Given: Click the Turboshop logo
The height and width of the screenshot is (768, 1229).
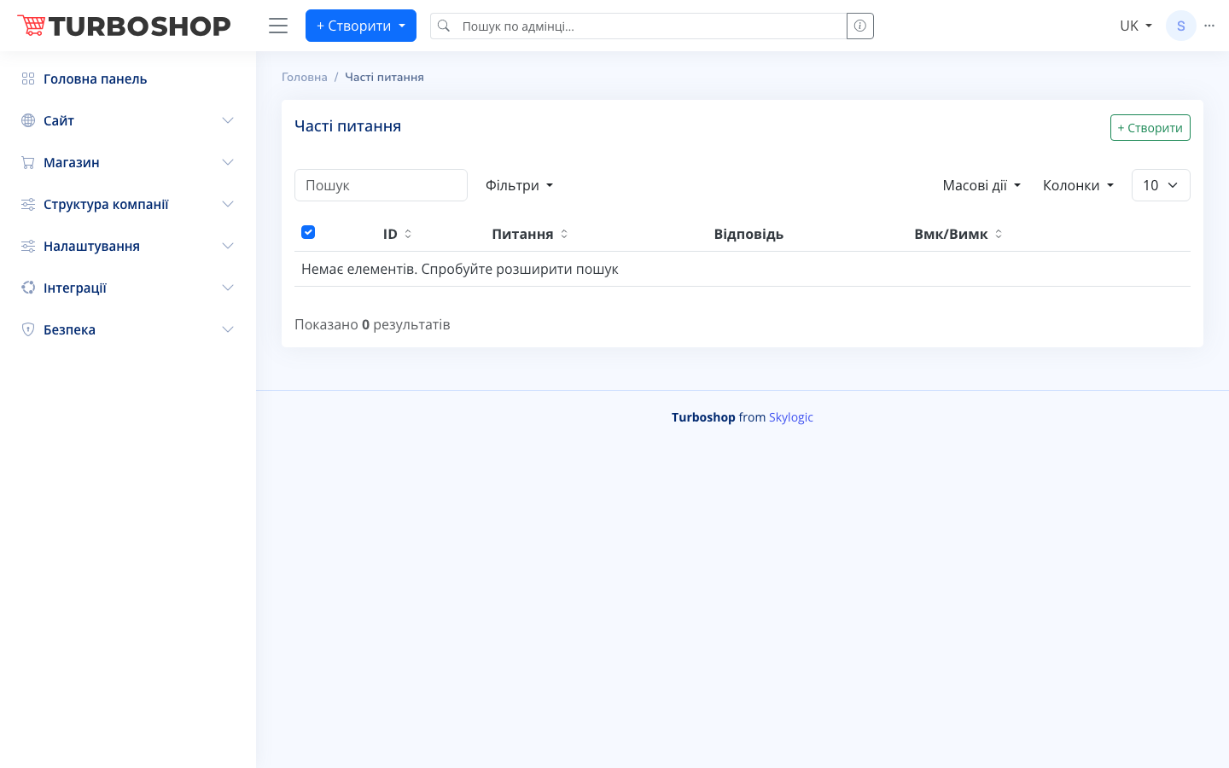Looking at the screenshot, I should [124, 26].
